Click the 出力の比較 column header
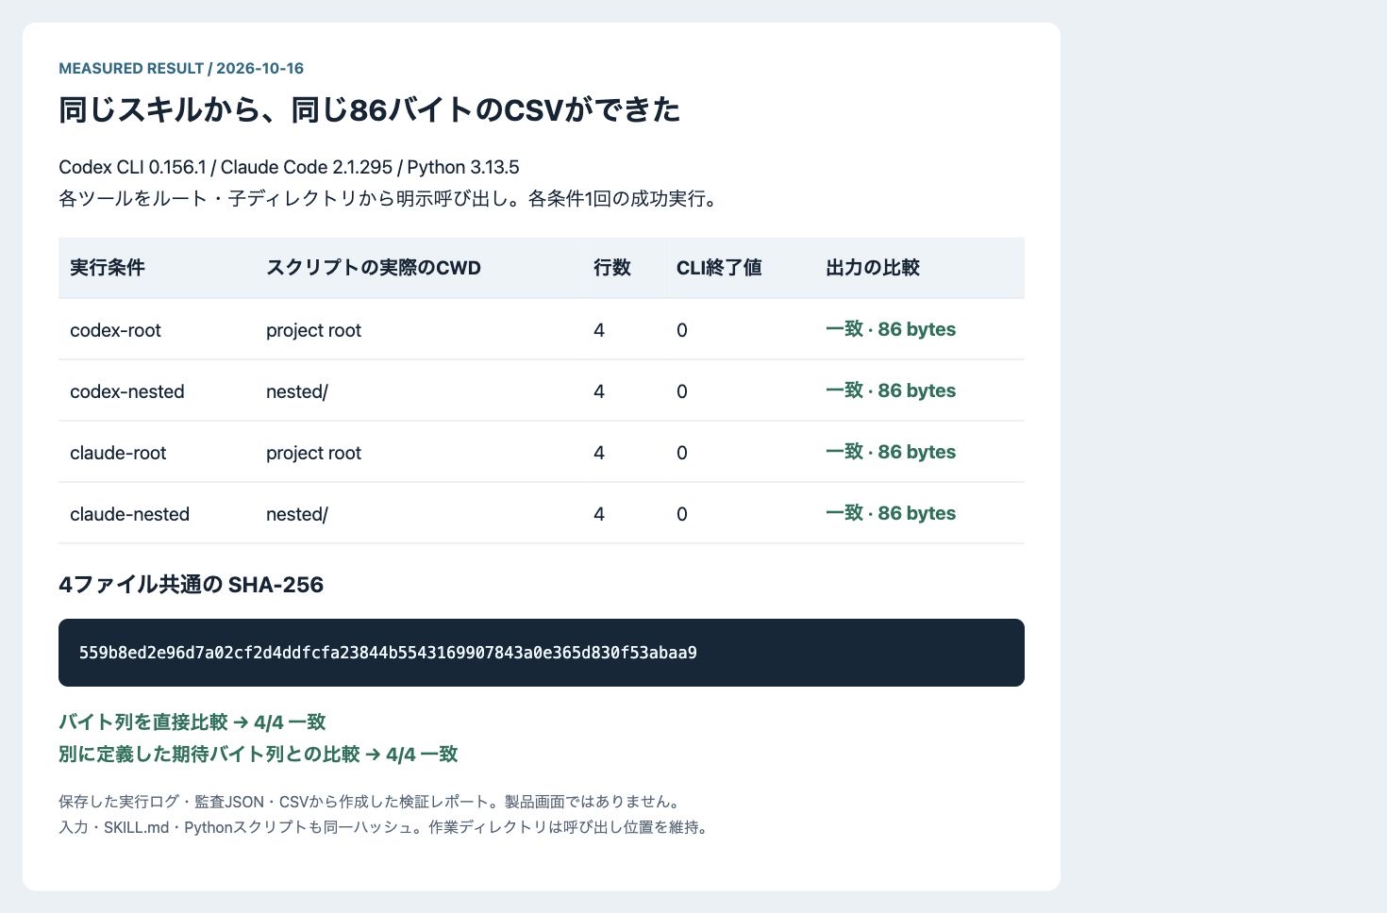Image resolution: width=1387 pixels, height=913 pixels. (x=873, y=268)
